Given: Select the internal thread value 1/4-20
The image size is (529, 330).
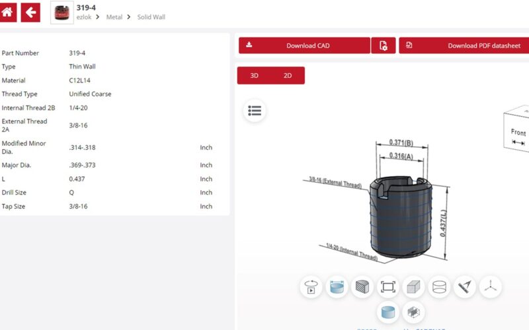Looking at the screenshot, I should 78,108.
